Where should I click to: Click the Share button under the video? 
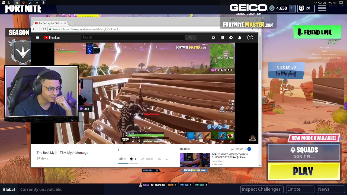(x=147, y=159)
